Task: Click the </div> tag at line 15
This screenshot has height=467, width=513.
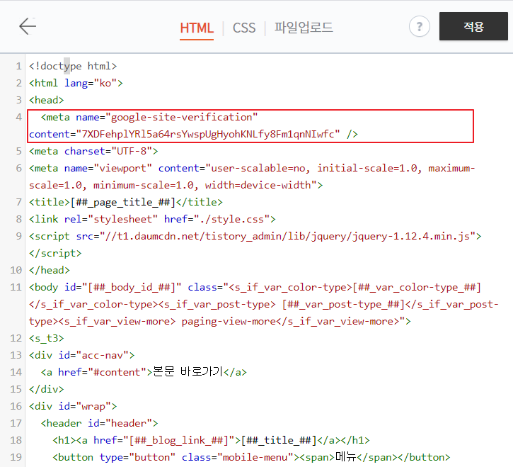Action: click(x=46, y=389)
